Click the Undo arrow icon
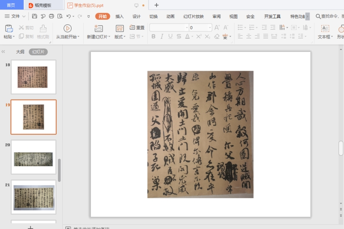 pyautogui.click(x=68, y=17)
